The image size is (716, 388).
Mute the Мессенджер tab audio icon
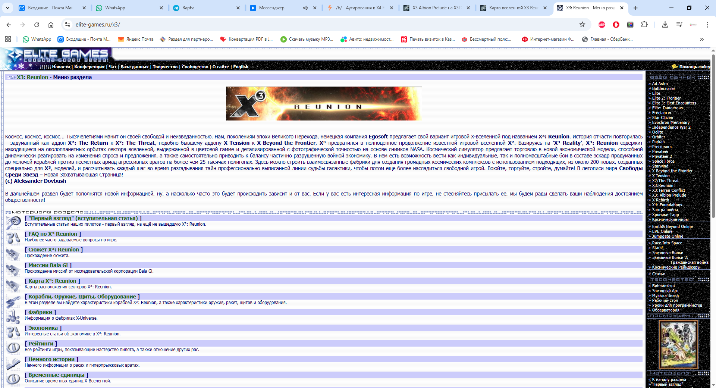point(305,8)
